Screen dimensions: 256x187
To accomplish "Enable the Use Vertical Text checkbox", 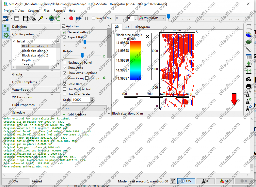I will 65,89.
